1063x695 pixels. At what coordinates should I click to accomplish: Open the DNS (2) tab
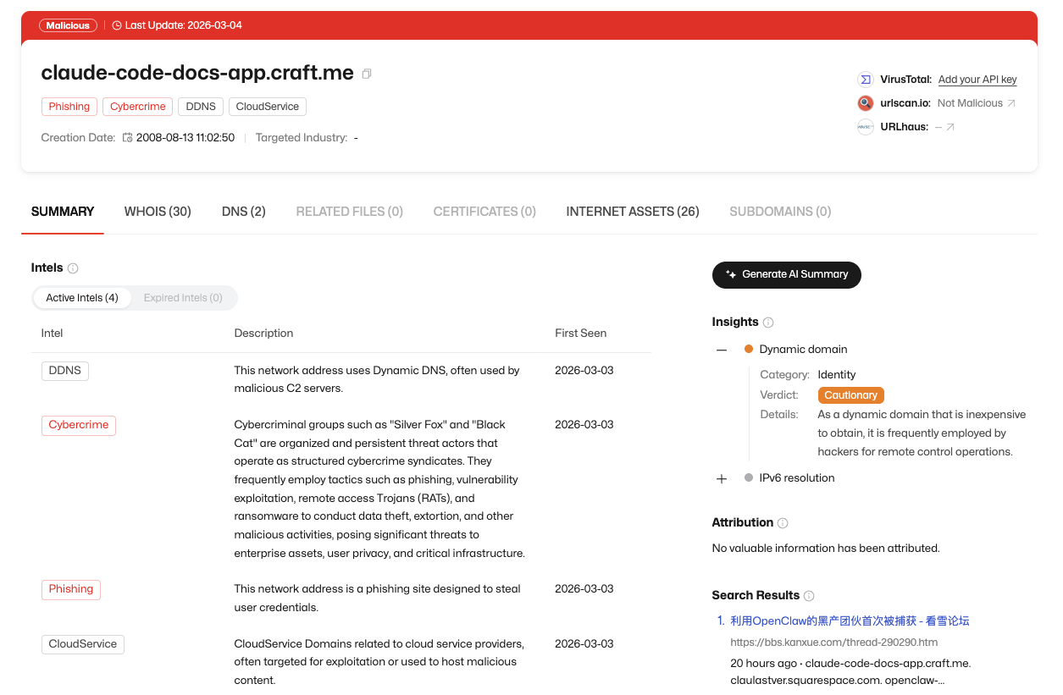pyautogui.click(x=243, y=212)
